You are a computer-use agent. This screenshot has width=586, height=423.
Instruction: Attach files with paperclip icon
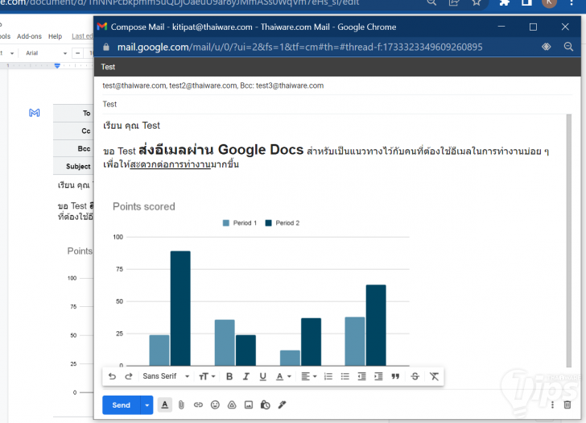181,404
